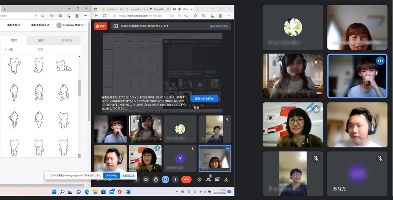Screen dimensions: 393x200
Task: Click the scroll-up arrow of the material list
Action: pyautogui.click(x=79, y=56)
